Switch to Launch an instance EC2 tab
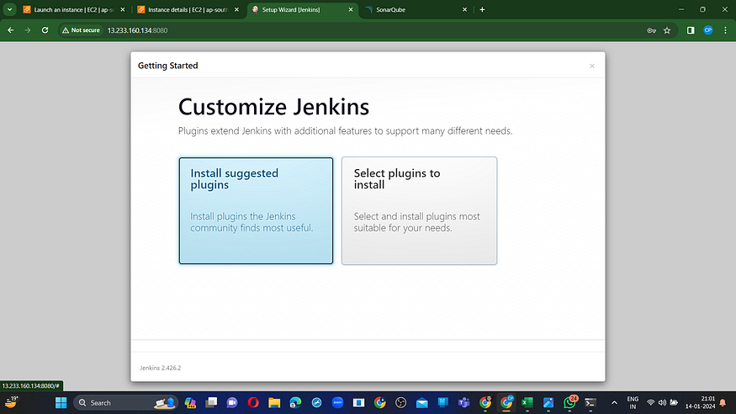 coord(74,9)
